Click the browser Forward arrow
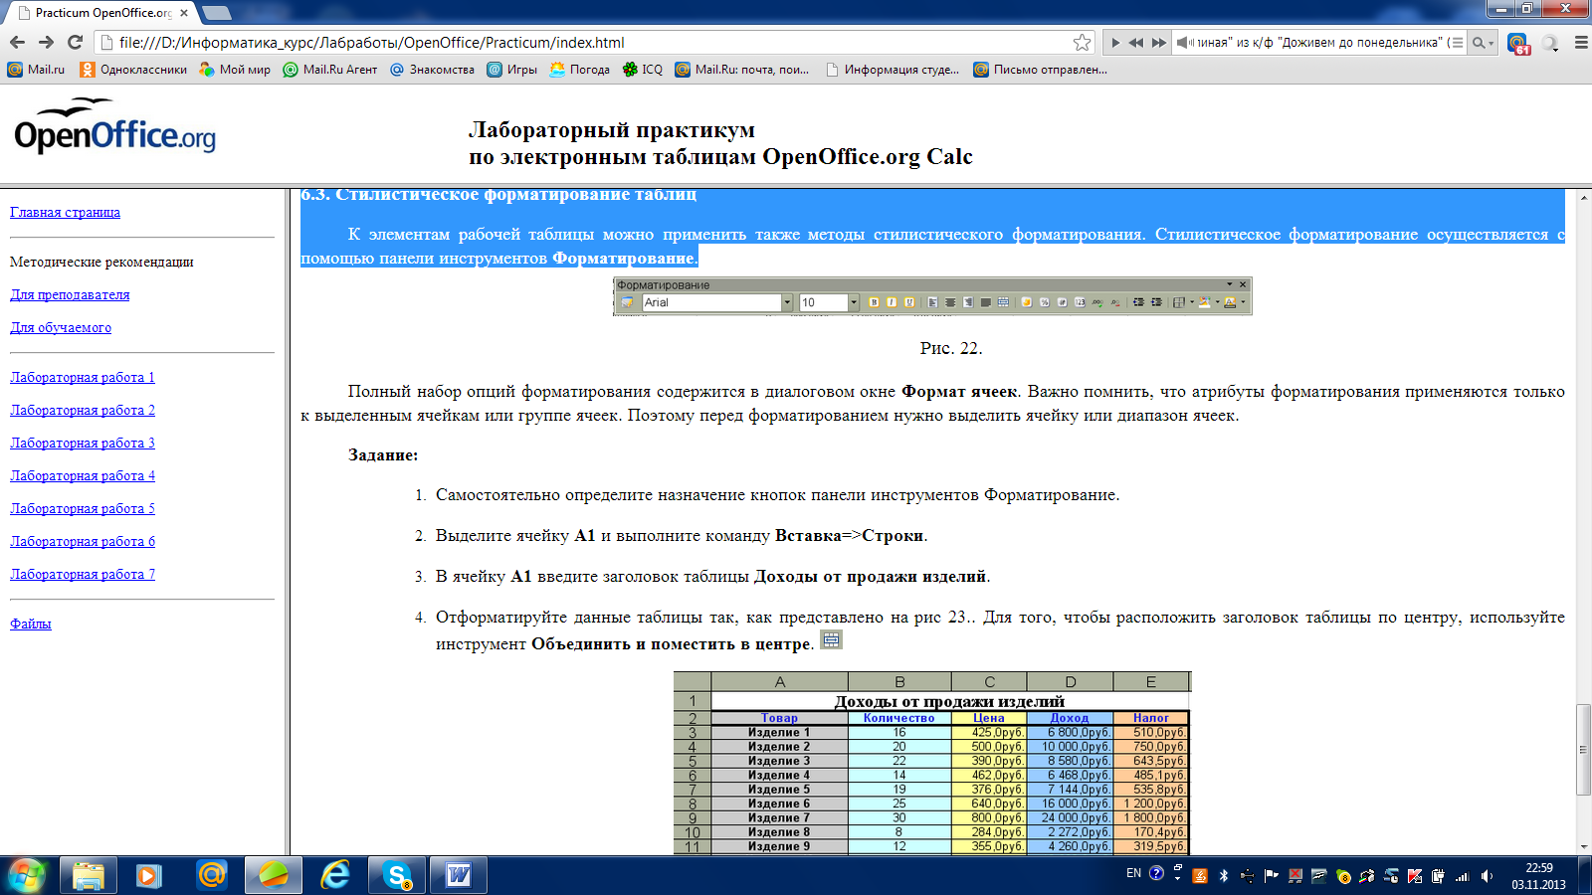 click(46, 42)
